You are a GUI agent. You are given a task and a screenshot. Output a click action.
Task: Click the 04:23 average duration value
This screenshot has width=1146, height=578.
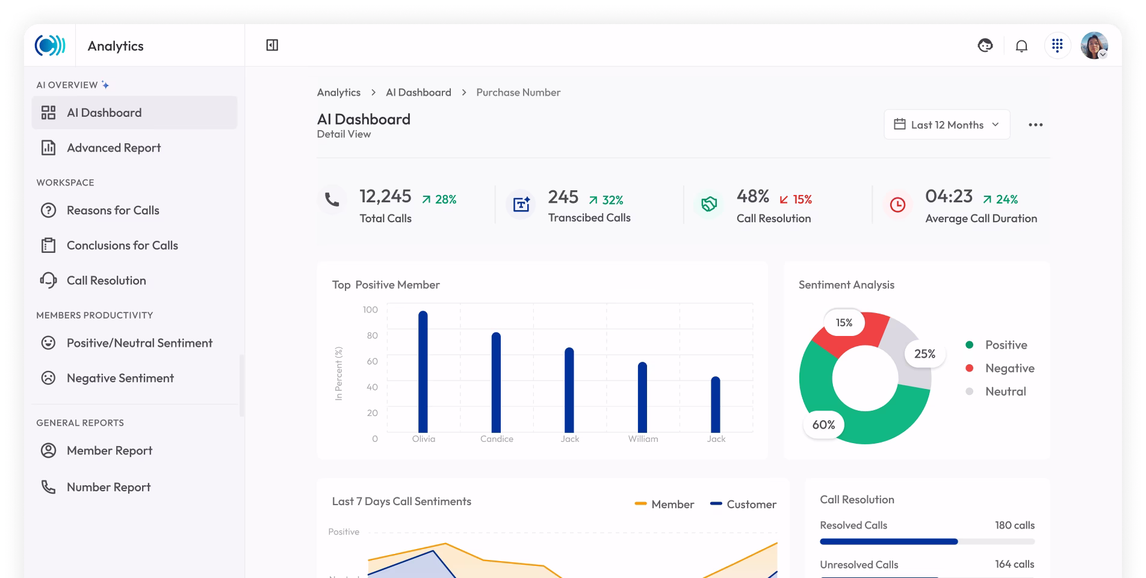[x=949, y=196]
